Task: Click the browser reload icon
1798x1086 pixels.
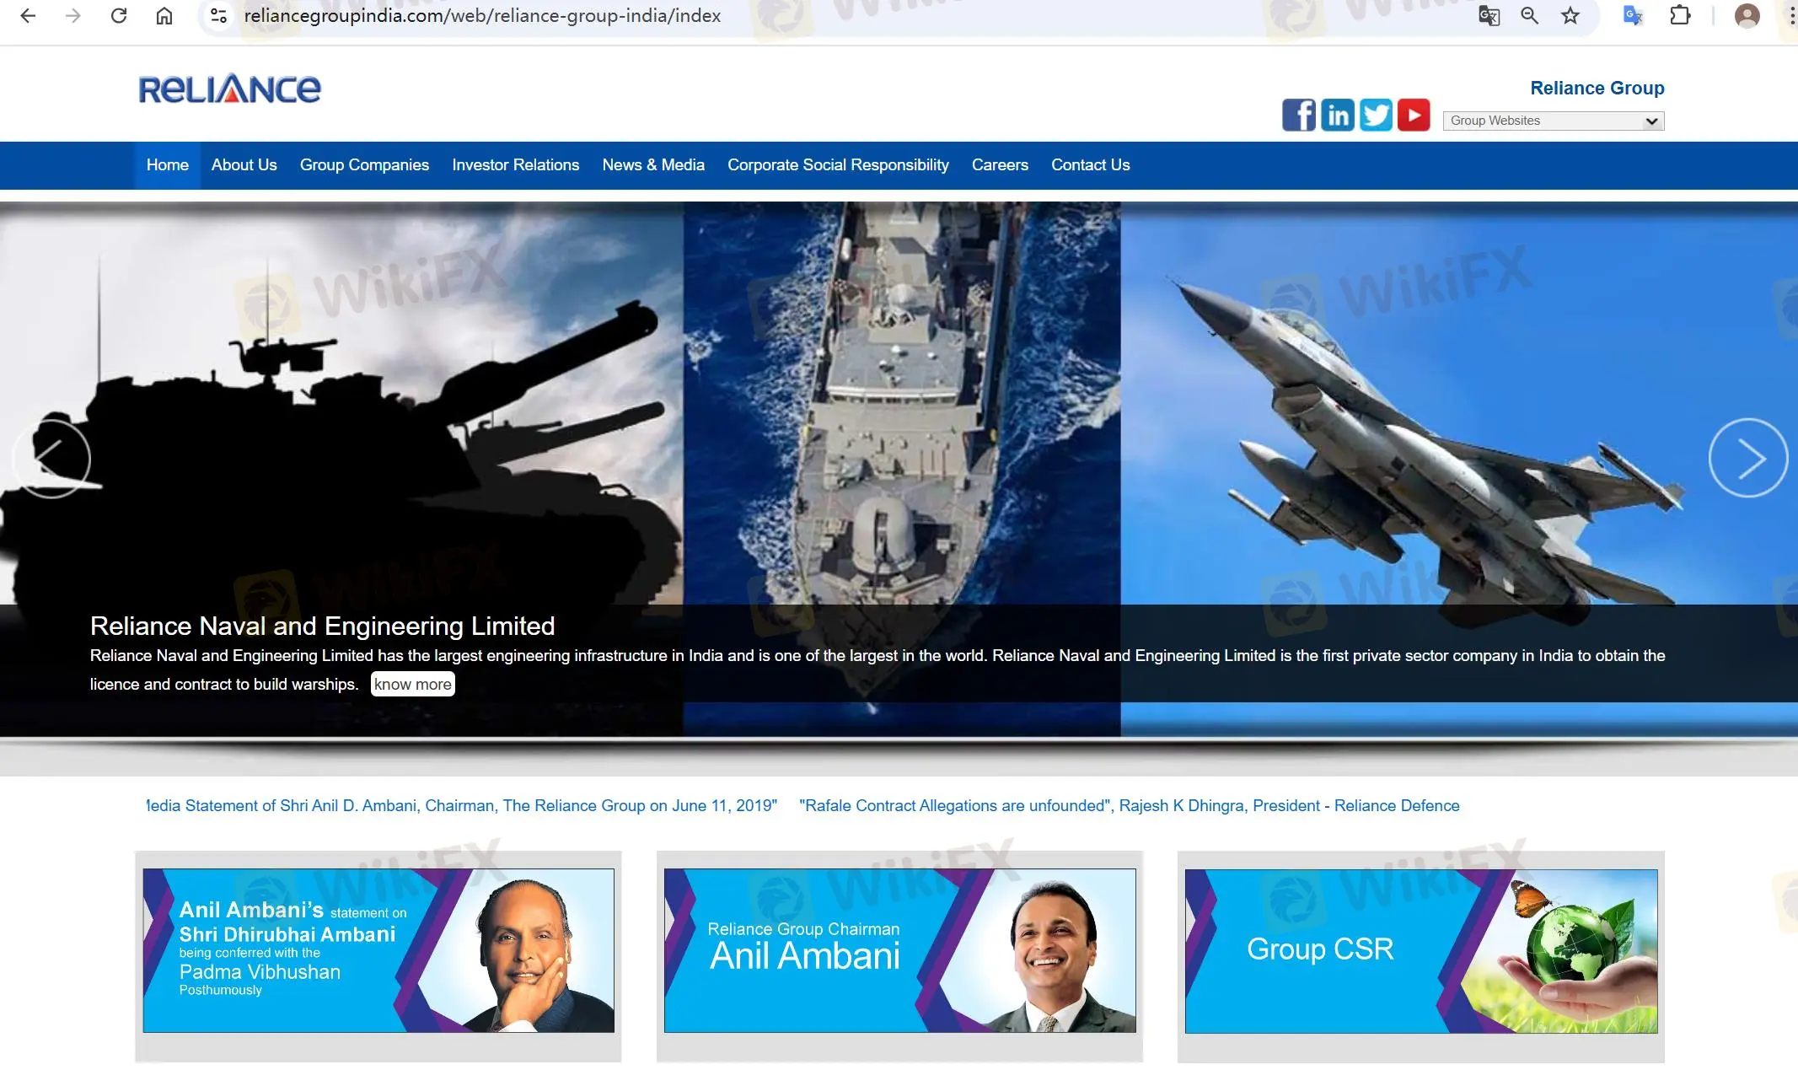Action: (119, 16)
